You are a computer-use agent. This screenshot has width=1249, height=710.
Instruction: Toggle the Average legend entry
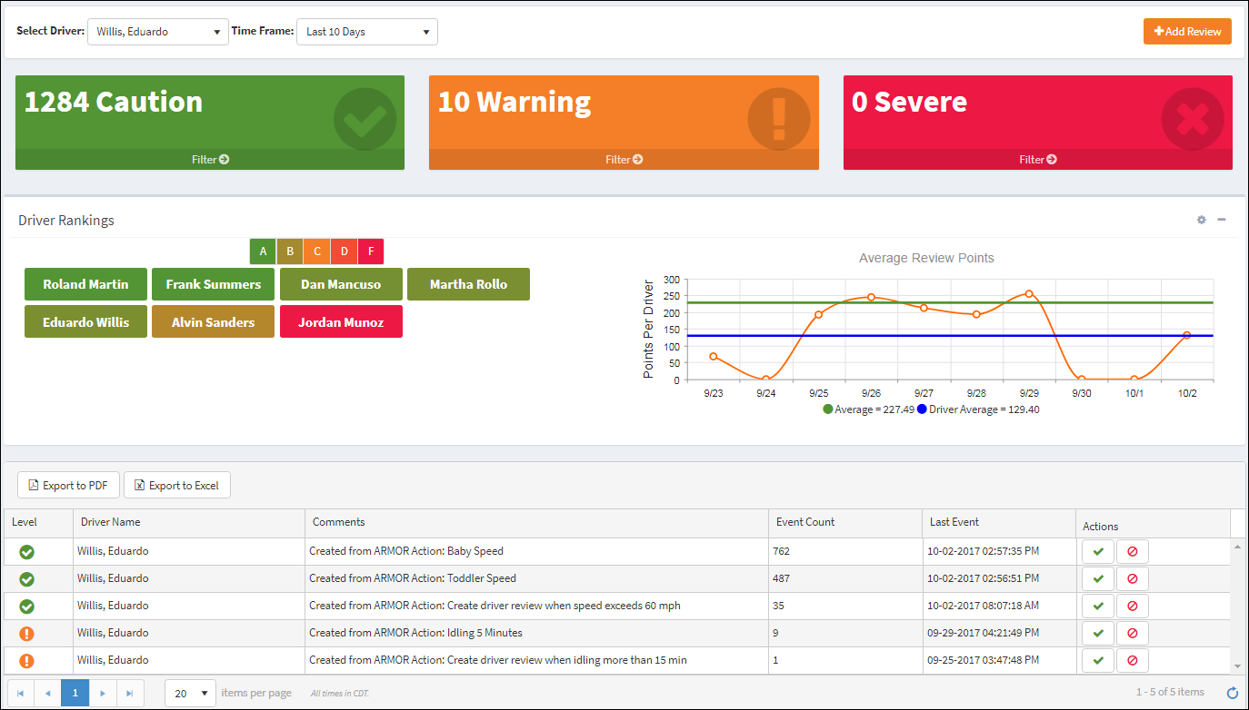click(x=868, y=409)
